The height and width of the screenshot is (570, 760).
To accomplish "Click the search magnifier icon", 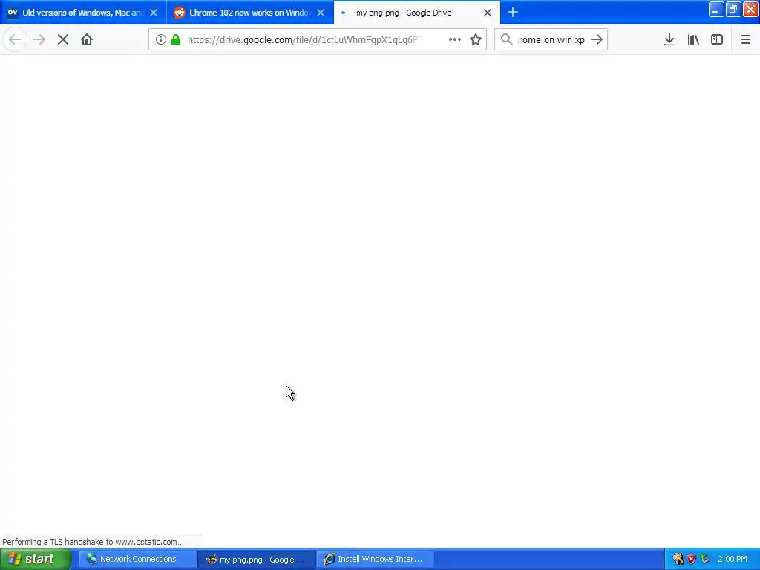I will tap(506, 40).
